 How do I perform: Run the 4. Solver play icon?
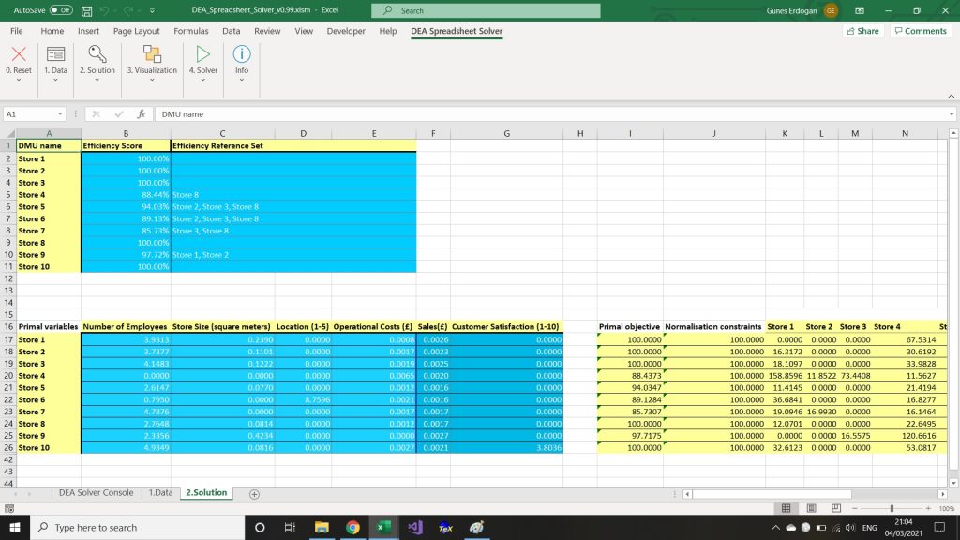[x=202, y=55]
